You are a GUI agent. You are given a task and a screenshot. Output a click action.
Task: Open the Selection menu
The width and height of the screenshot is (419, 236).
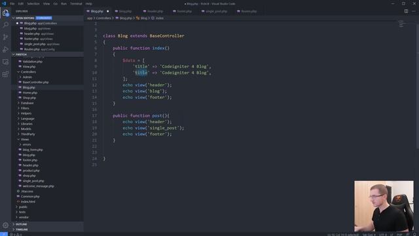point(33,4)
